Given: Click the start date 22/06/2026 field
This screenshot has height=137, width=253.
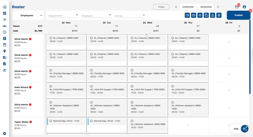Looking at the screenshot, I should tap(188, 7).
